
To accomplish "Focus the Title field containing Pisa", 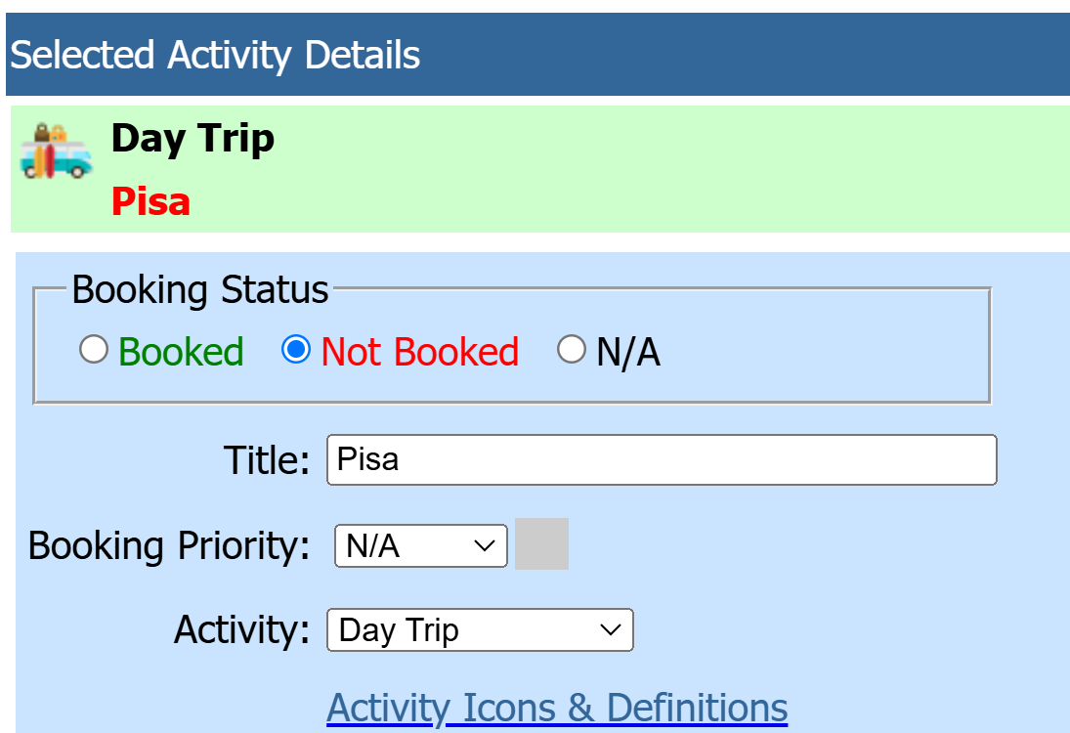I will point(662,459).
